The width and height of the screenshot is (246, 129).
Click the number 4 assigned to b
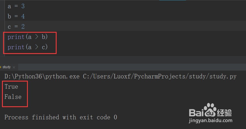pos(23,16)
